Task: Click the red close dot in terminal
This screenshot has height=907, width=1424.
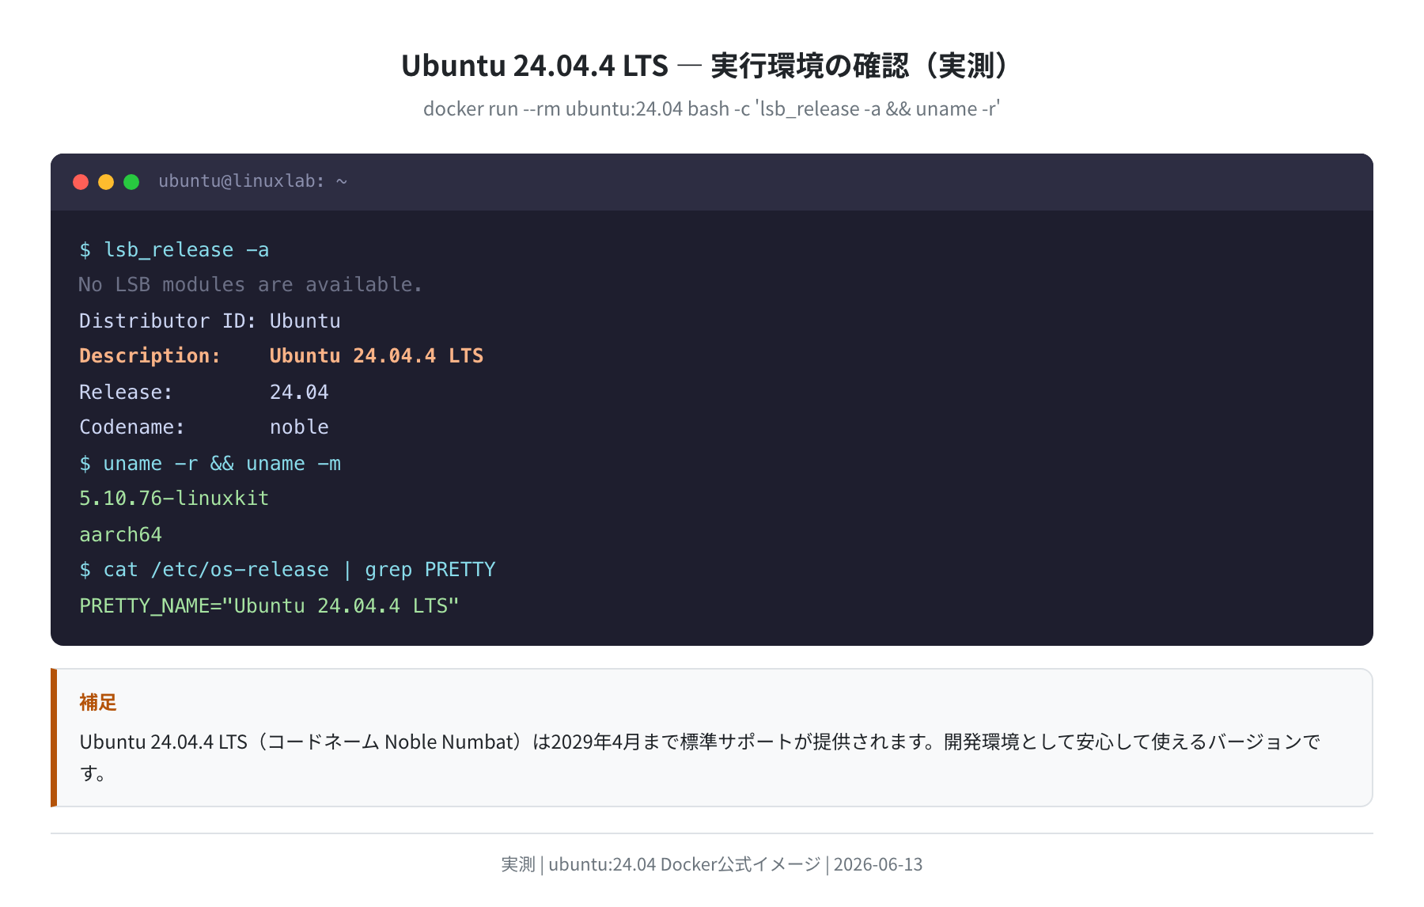Action: click(81, 182)
